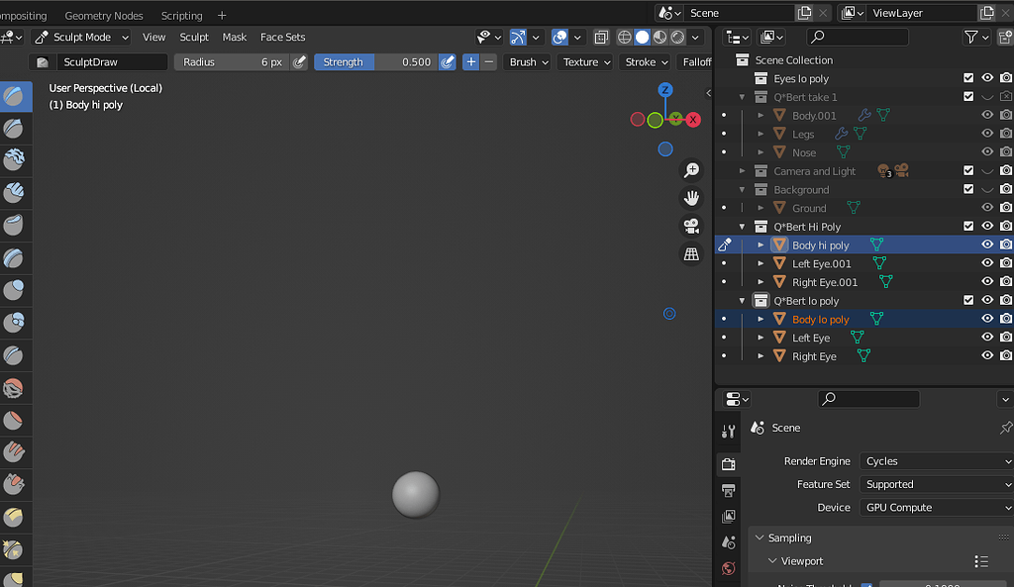Image resolution: width=1014 pixels, height=587 pixels.
Task: Select the pan hand viewport icon
Action: (x=691, y=198)
